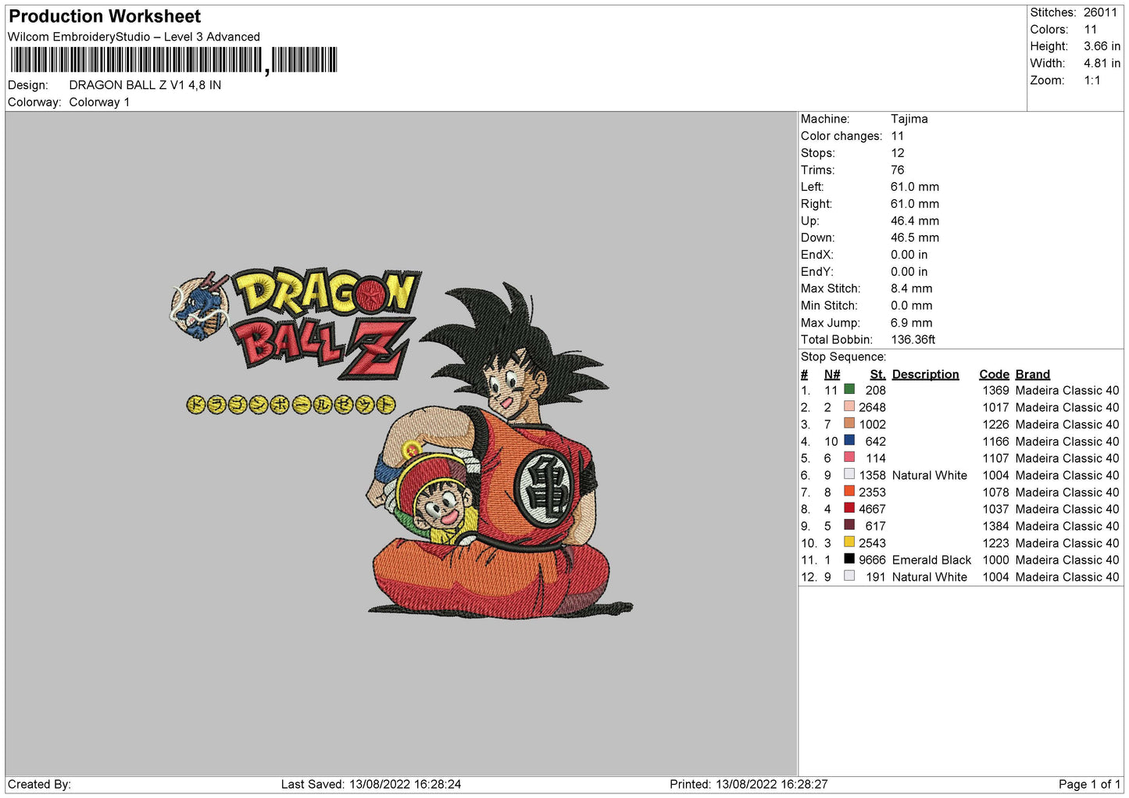
Task: Click the Description column header
Action: tap(925, 374)
